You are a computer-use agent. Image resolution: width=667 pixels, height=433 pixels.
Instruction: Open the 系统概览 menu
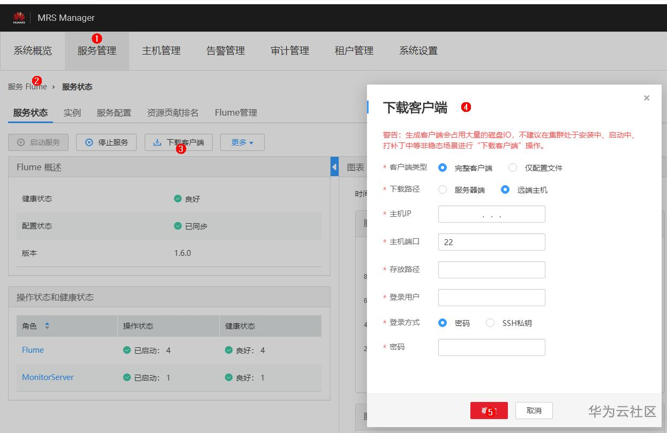click(x=33, y=51)
